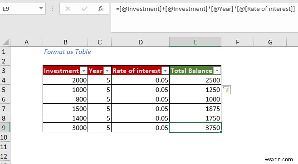Open the Rate of interest filter dropdown

click(x=166, y=71)
